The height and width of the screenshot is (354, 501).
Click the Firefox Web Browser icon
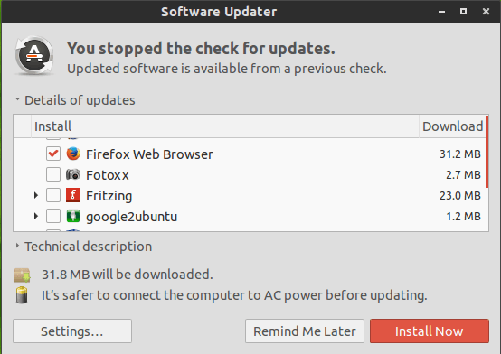(x=73, y=154)
